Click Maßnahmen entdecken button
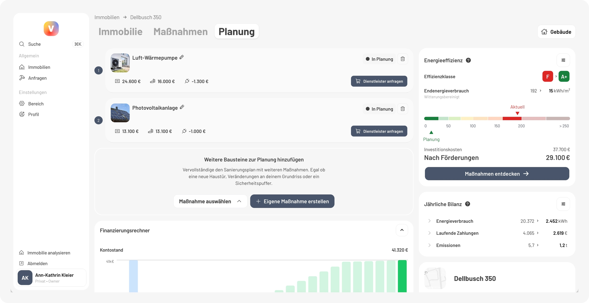The image size is (589, 303). click(x=497, y=174)
